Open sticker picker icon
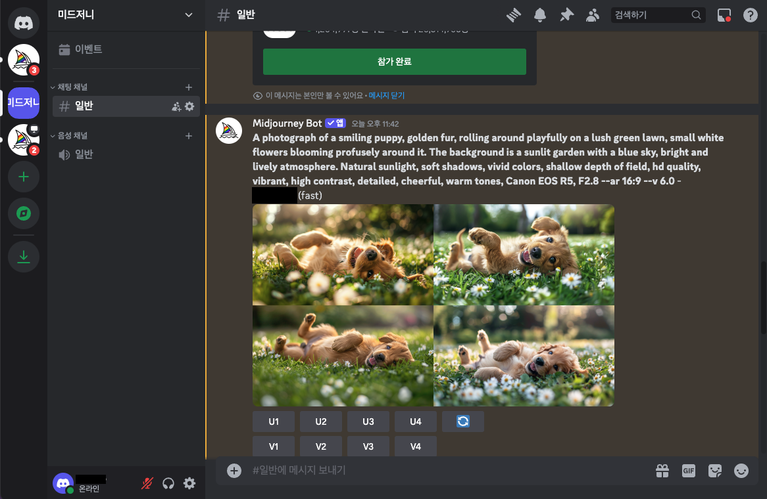The image size is (767, 499). (x=715, y=471)
